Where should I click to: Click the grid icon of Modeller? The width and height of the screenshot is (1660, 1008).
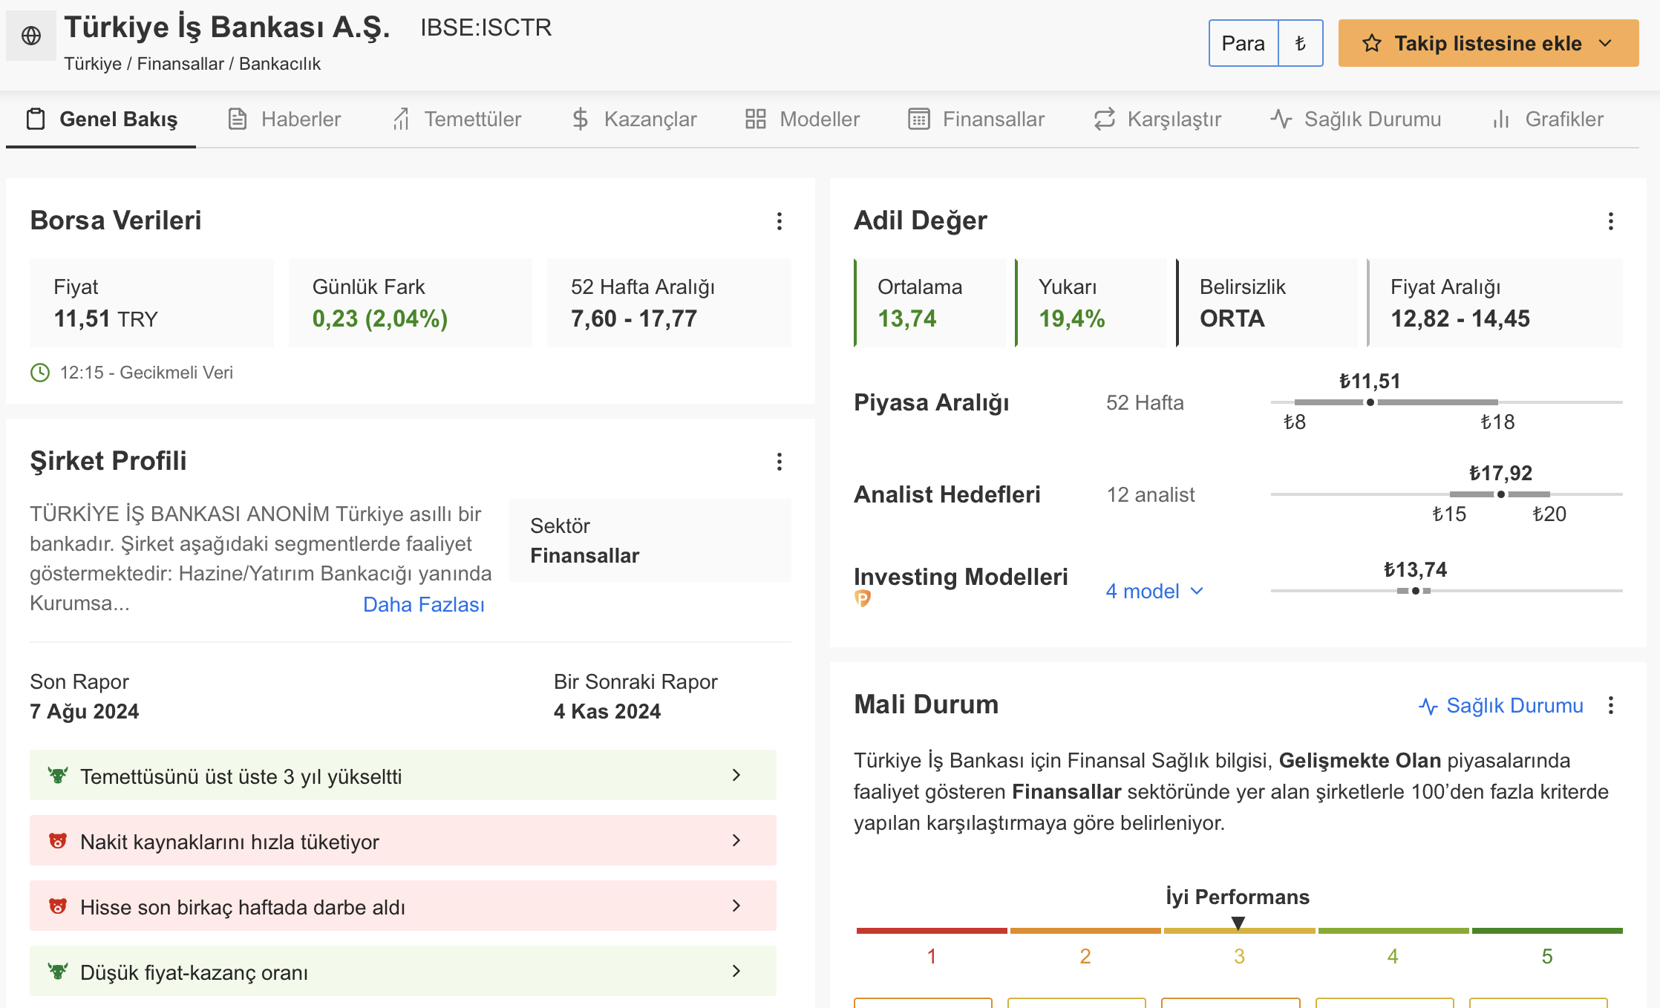pyautogui.click(x=756, y=119)
